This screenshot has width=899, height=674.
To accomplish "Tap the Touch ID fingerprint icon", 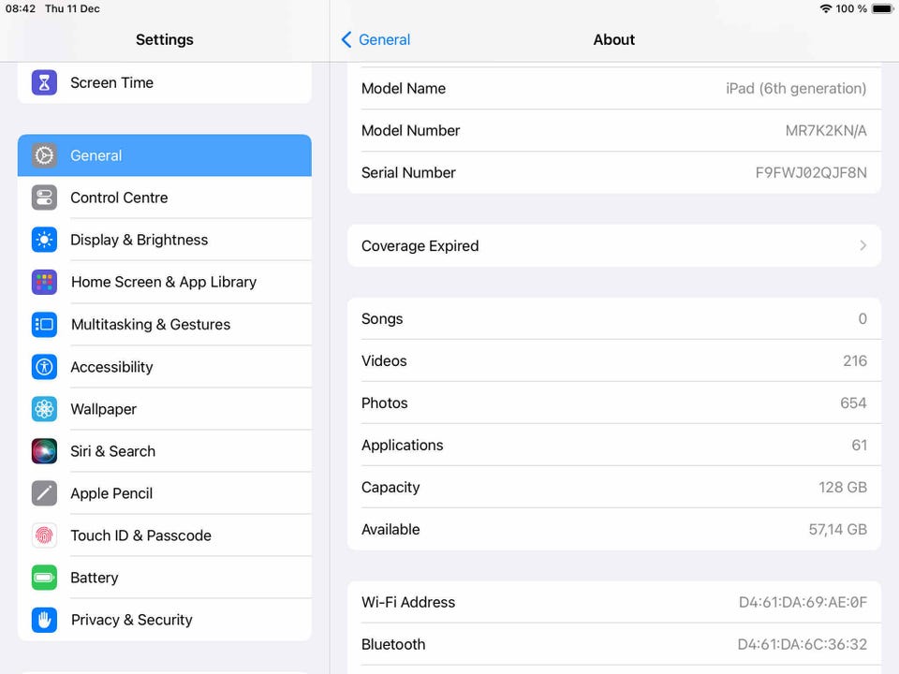I will click(44, 535).
